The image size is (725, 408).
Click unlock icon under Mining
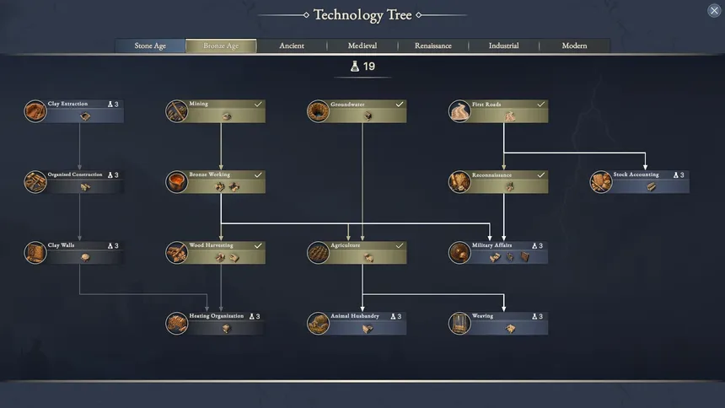227,116
